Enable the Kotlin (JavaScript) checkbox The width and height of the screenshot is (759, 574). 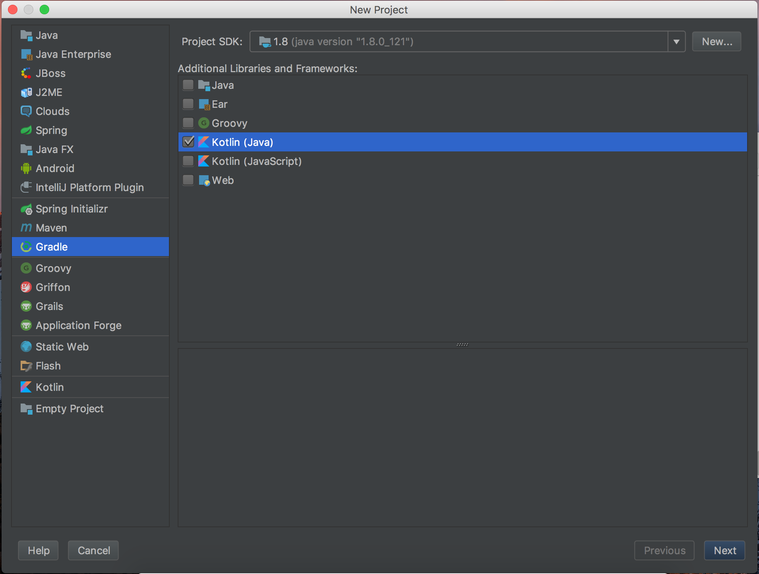click(x=188, y=161)
